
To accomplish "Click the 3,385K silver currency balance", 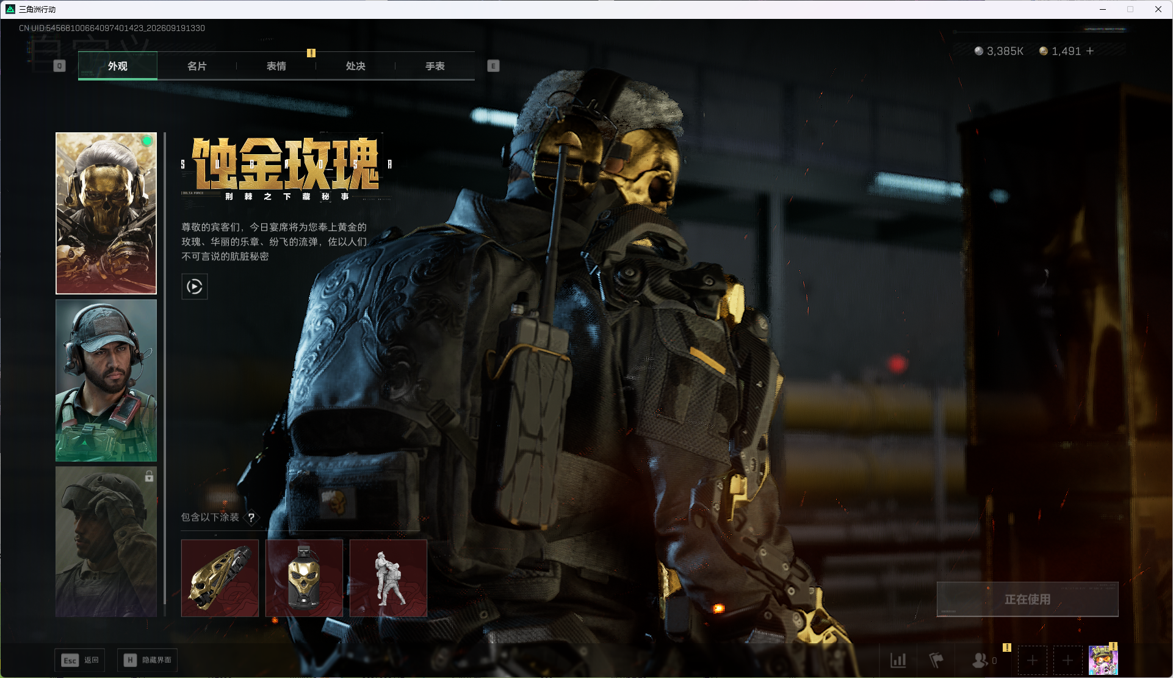I will tap(999, 51).
